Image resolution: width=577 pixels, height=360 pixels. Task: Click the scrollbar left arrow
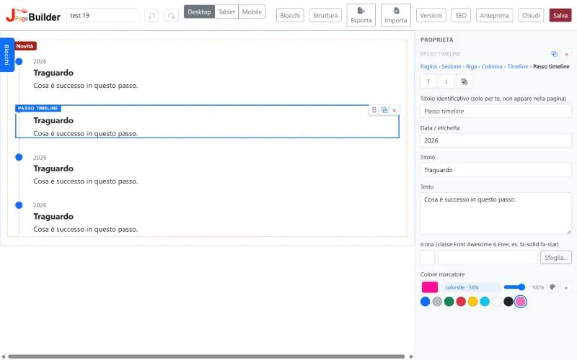click(x=4, y=356)
